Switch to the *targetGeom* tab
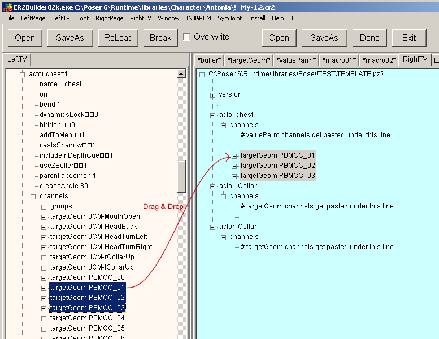439x339 pixels. point(249,60)
